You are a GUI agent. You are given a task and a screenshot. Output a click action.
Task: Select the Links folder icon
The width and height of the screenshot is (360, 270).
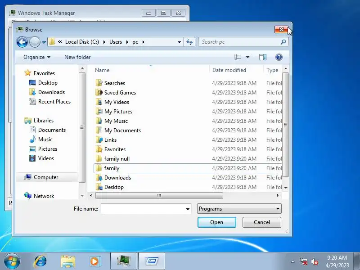point(99,139)
